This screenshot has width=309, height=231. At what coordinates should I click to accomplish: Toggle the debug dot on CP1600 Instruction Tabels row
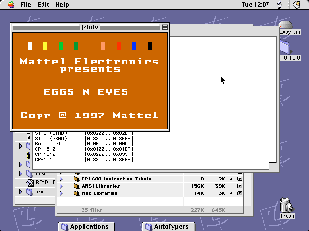(231, 179)
